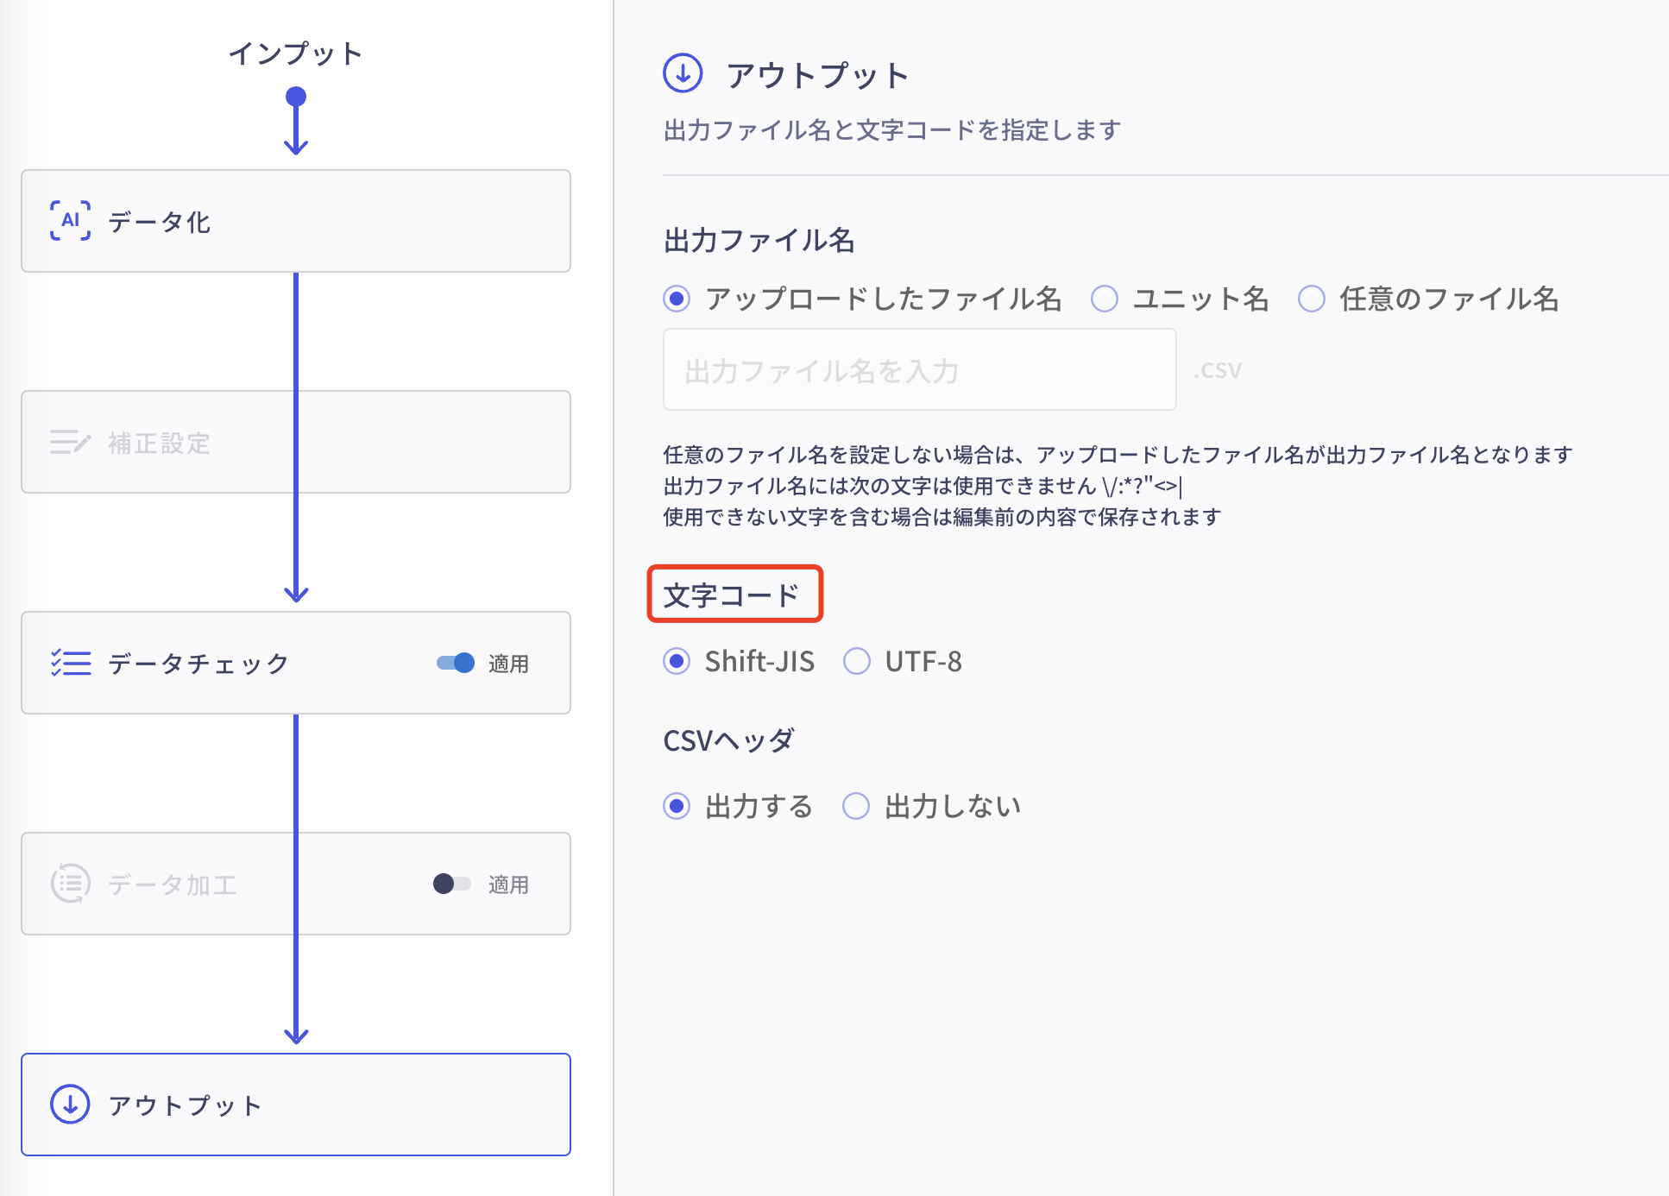Click the .csv extension label
This screenshot has width=1669, height=1196.
tap(1216, 369)
